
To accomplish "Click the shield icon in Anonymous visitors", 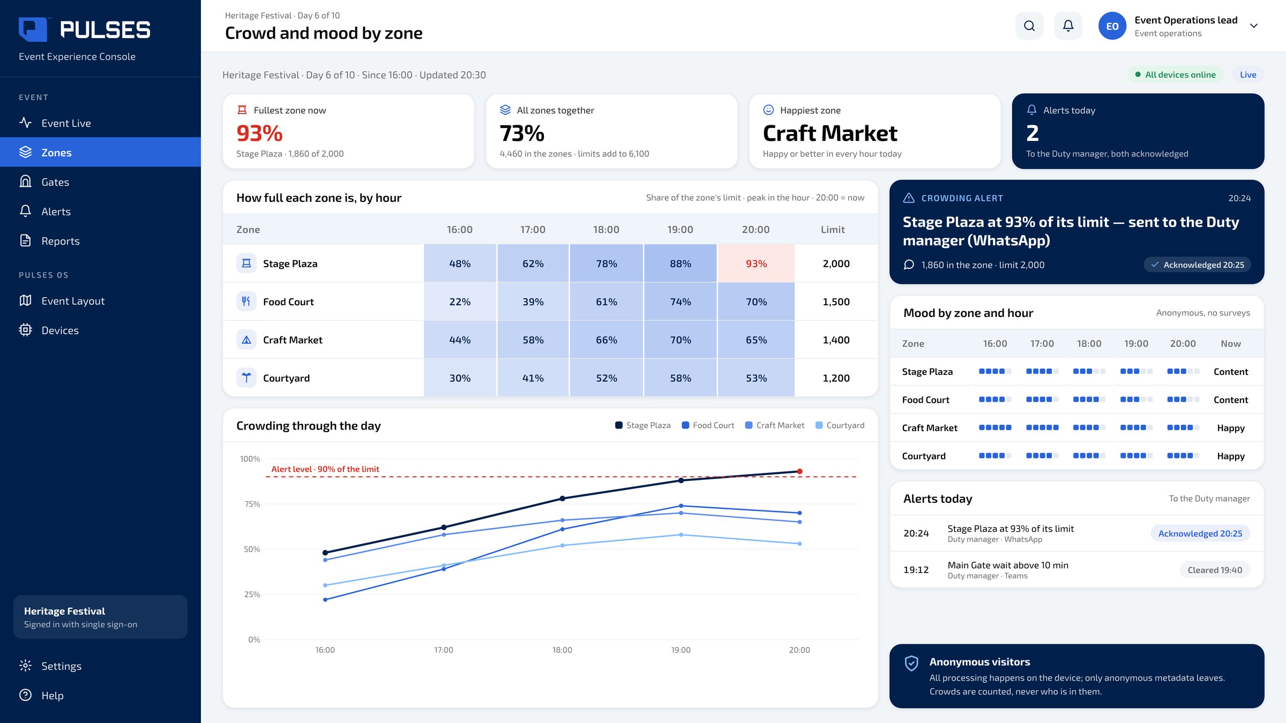I will pos(911,663).
